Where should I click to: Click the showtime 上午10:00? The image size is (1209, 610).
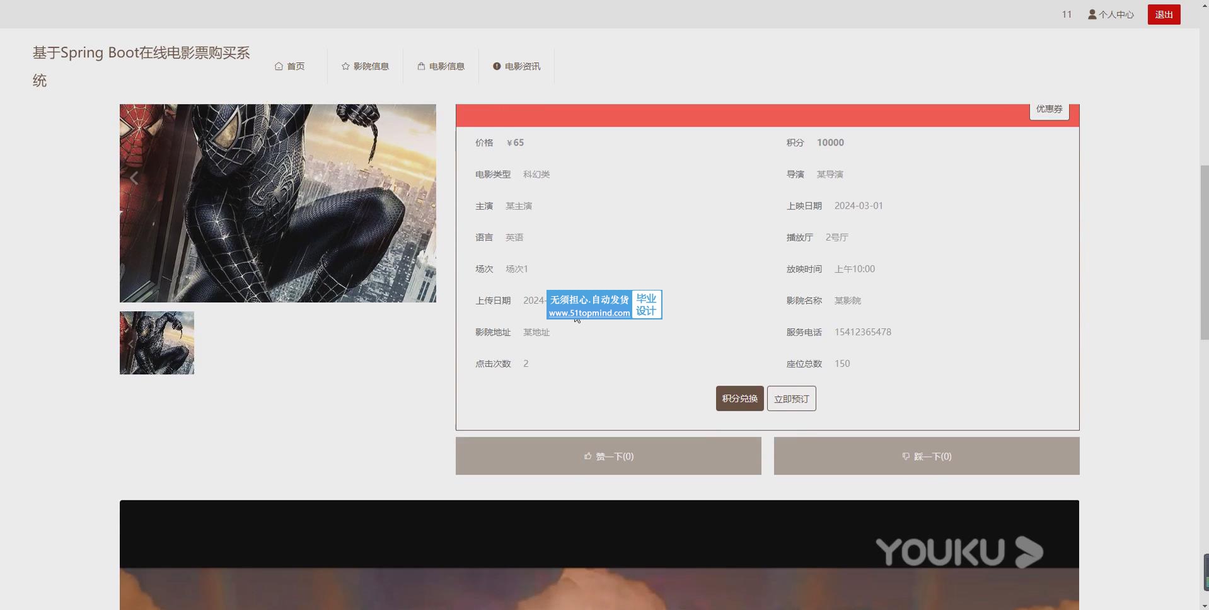855,269
